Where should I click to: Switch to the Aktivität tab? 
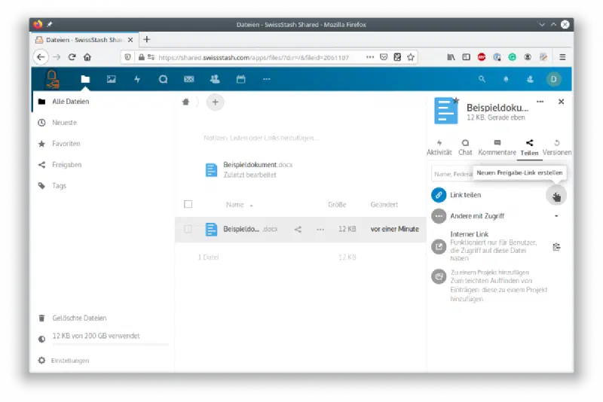(x=439, y=148)
